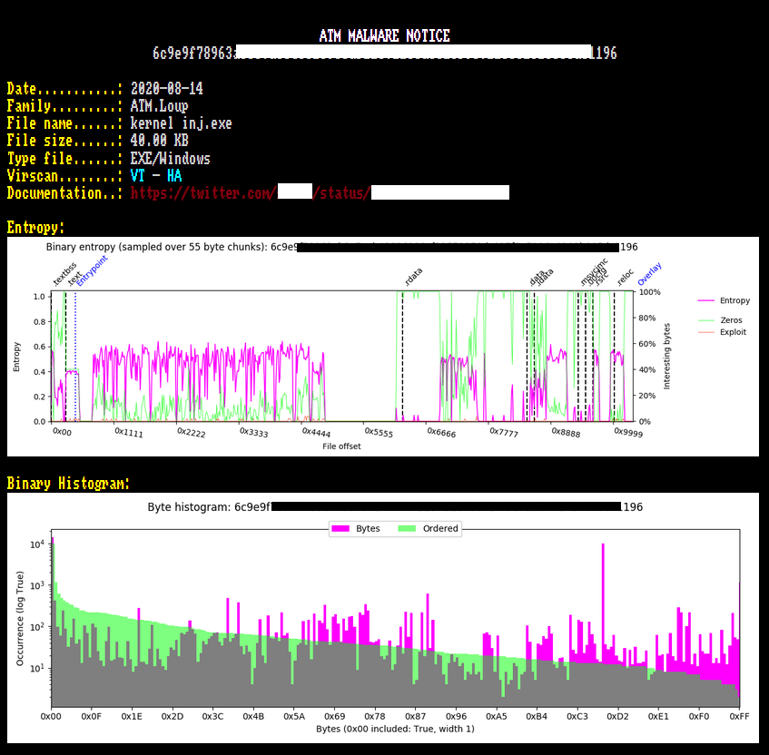Click the ATM.Loup family name

click(x=159, y=106)
